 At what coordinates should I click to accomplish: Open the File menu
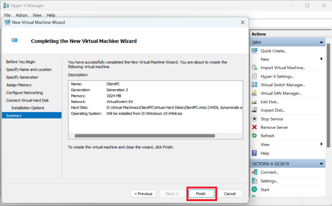[7, 15]
